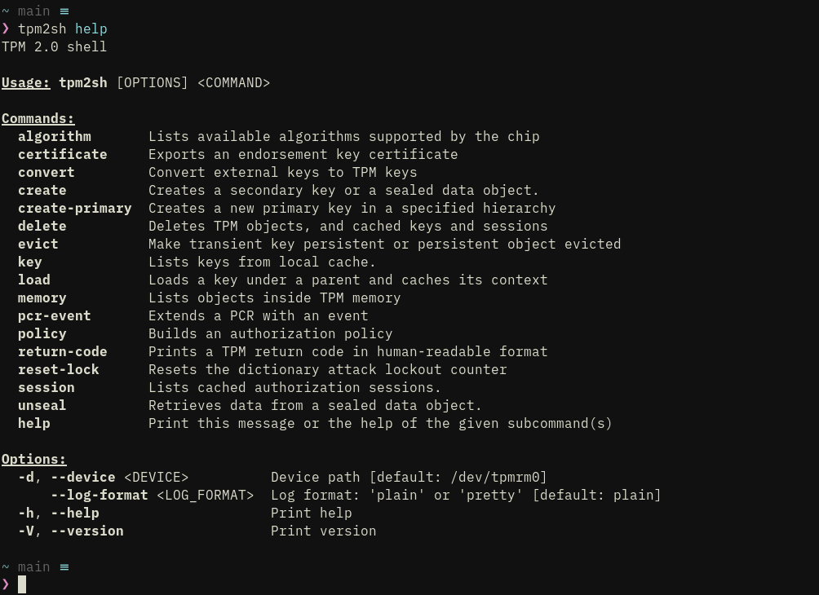
Task: Select the "create-primary" command name
Action: click(x=75, y=208)
